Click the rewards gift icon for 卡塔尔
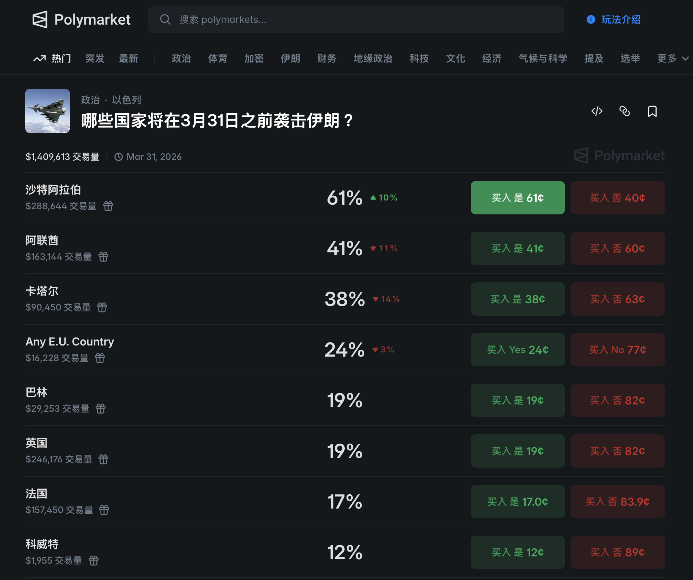This screenshot has height=580, width=693. [x=102, y=307]
